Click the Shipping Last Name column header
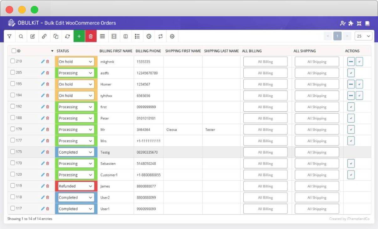This screenshot has width=378, height=229. [221, 51]
